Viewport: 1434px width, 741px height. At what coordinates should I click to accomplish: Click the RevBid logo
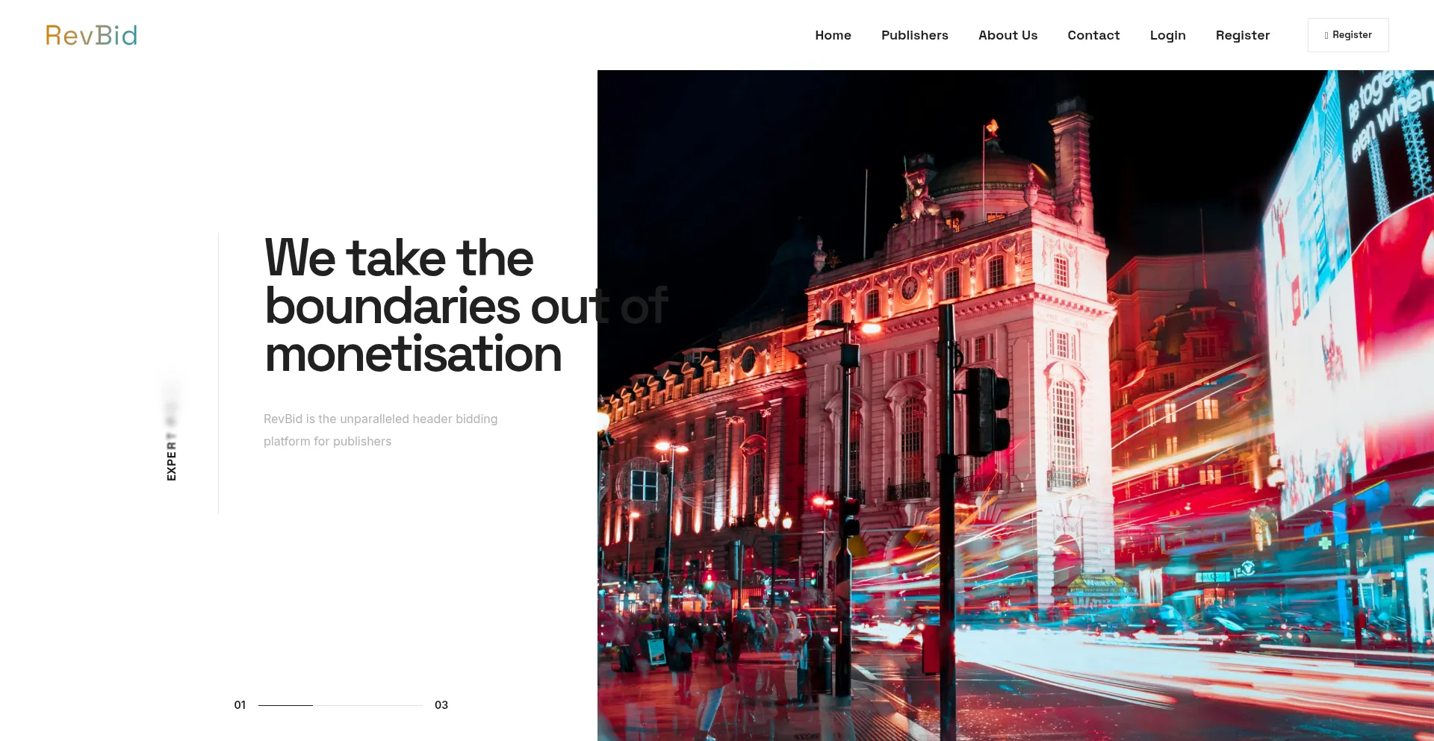tap(91, 35)
